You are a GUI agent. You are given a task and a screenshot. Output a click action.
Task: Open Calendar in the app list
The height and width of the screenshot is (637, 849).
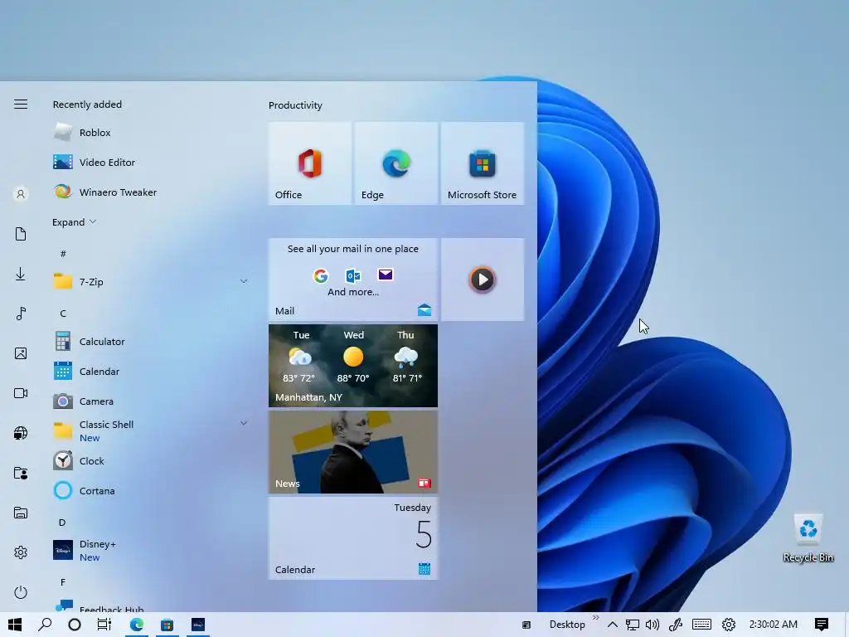150,372
